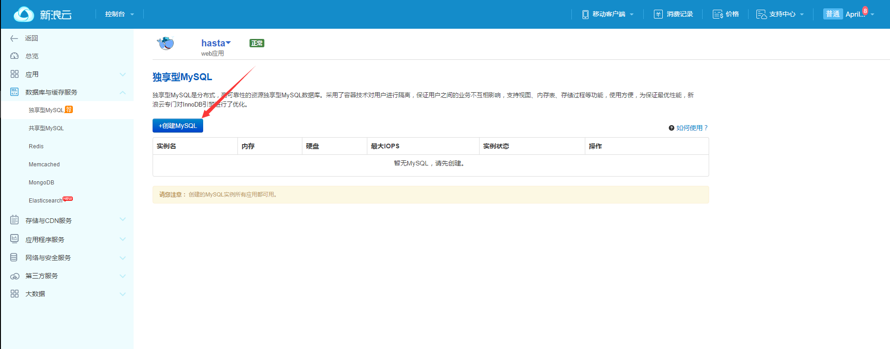Click the 应用程序服务 icon
The height and width of the screenshot is (349, 890).
coord(14,239)
